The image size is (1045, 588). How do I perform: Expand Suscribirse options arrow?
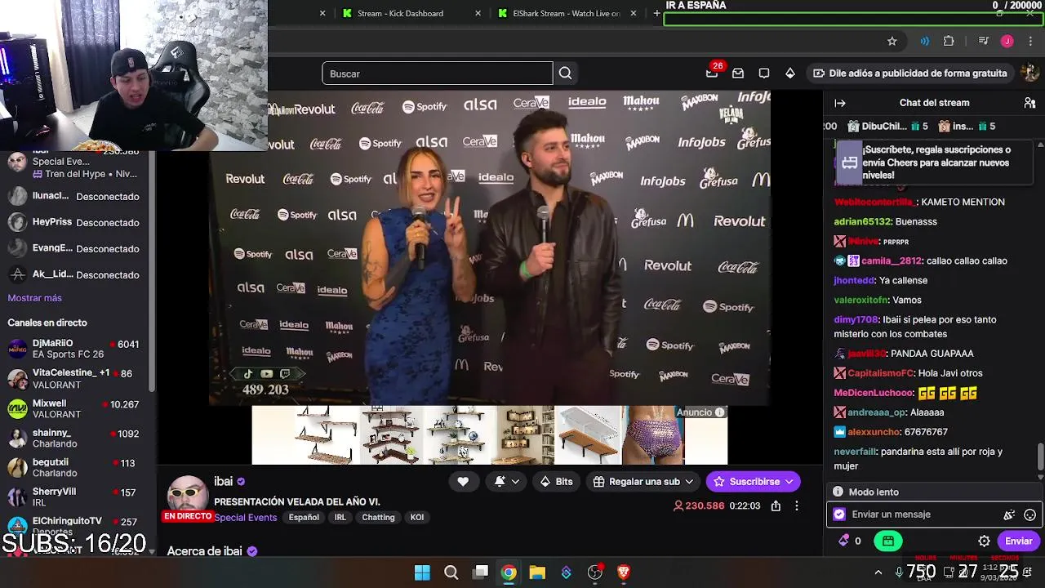pyautogui.click(x=789, y=482)
